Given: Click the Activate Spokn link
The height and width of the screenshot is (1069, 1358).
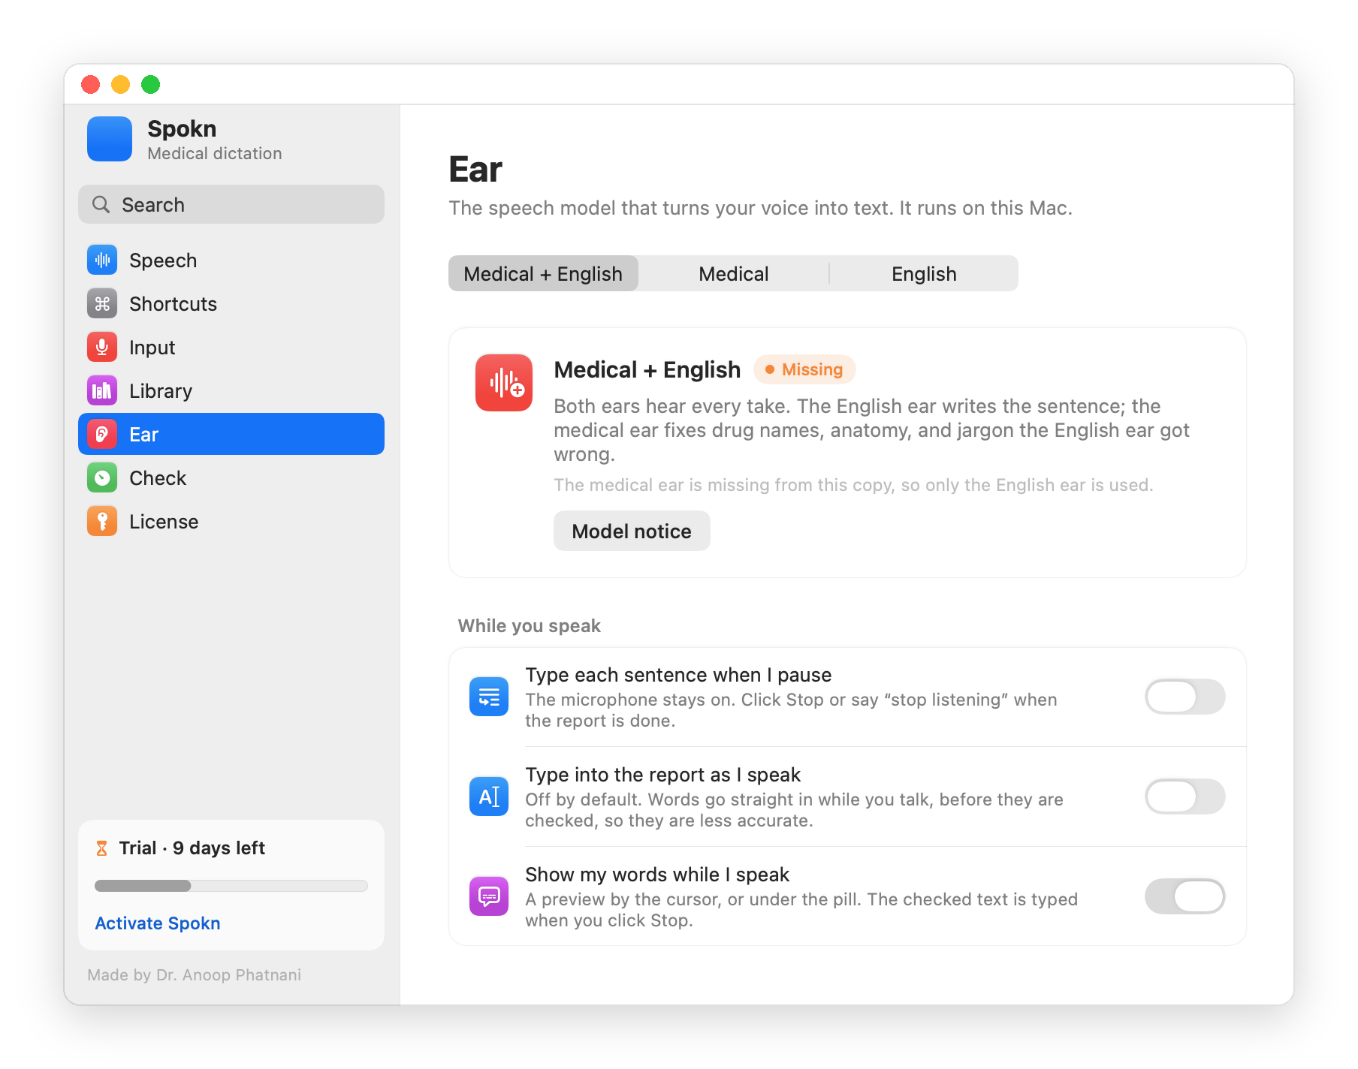Looking at the screenshot, I should point(158,923).
